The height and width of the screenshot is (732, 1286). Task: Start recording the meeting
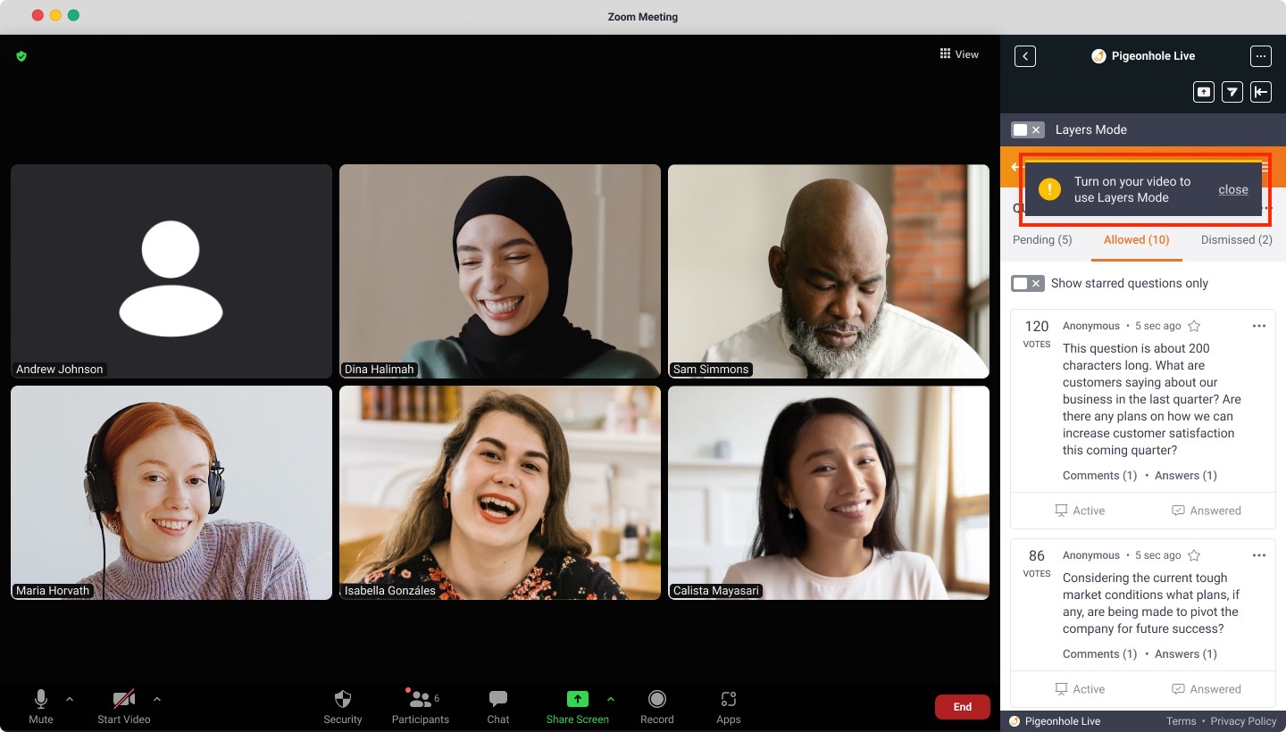(657, 699)
